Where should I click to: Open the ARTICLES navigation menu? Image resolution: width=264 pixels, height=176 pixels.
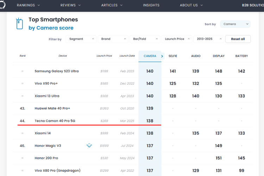point(112,5)
